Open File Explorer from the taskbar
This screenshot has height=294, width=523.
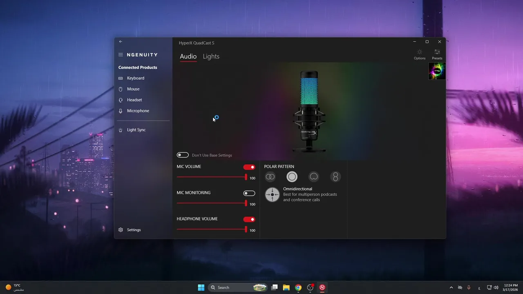[x=286, y=287]
